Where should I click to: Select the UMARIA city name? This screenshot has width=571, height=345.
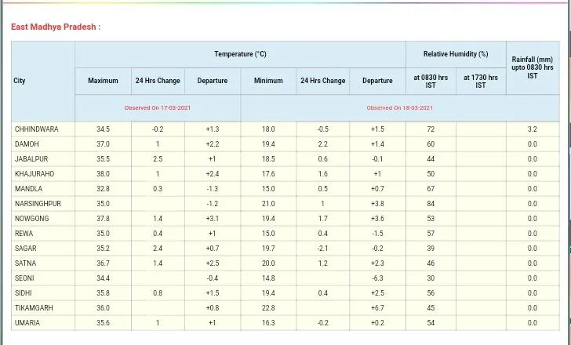tap(27, 323)
